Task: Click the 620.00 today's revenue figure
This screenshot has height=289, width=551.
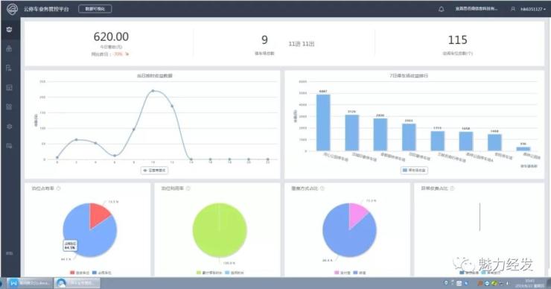Action: 111,36
